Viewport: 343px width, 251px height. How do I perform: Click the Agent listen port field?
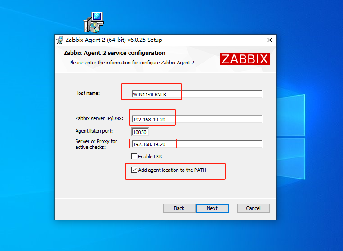(140, 132)
